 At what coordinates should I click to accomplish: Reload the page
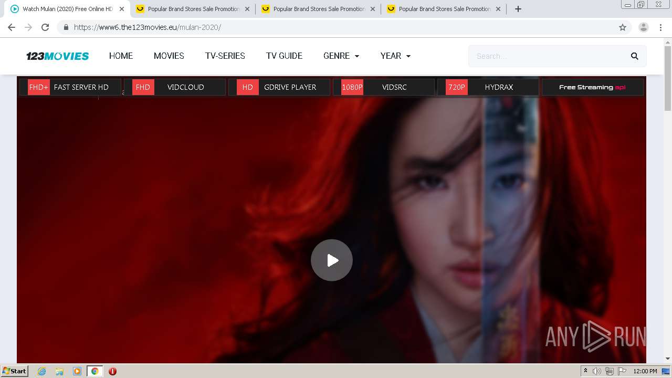45,27
